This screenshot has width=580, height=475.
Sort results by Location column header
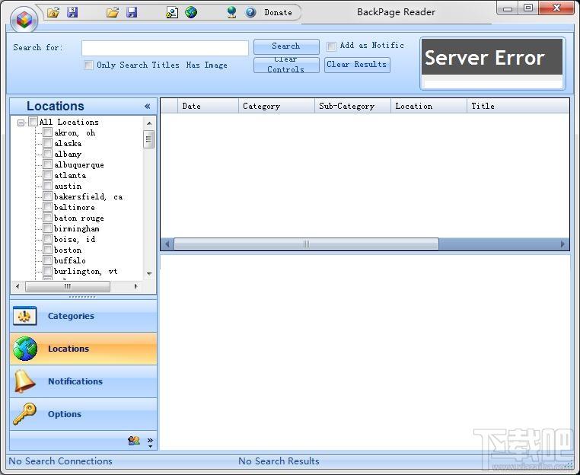tap(429, 106)
